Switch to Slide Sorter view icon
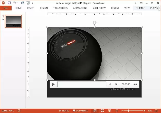This screenshot has height=113, width=161. (102, 111)
